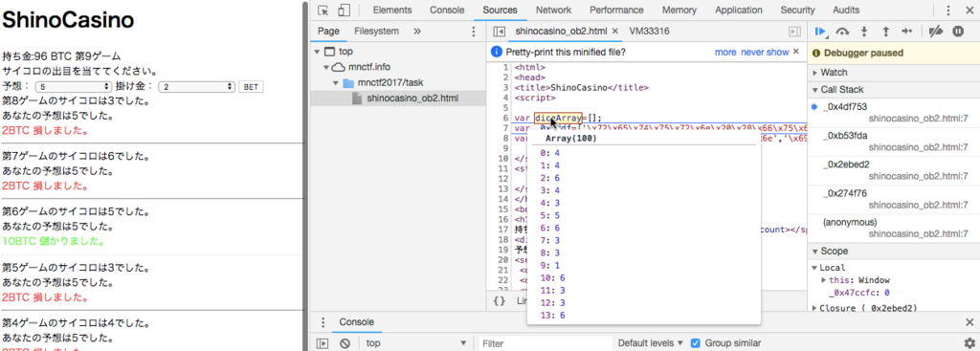Open the Memory tab

tap(679, 10)
